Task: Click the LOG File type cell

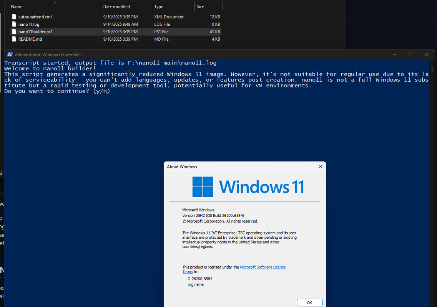Action: [162, 25]
